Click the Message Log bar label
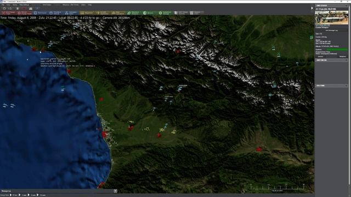351x197 pixels. pos(6,191)
